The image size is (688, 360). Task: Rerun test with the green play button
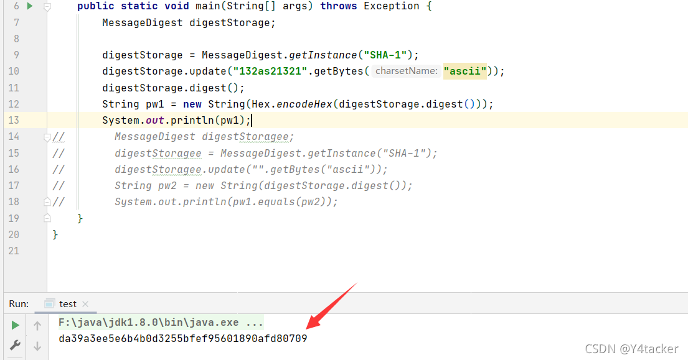click(x=15, y=325)
